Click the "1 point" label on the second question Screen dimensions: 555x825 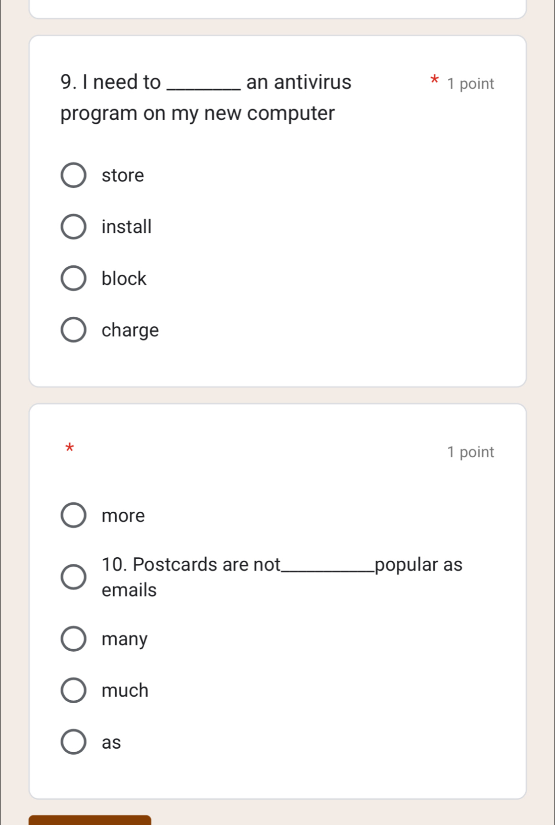tap(472, 452)
